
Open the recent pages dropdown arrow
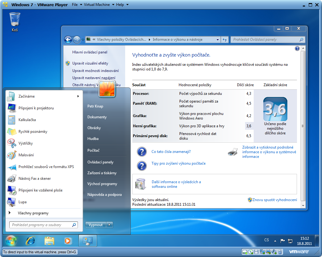[83, 40]
